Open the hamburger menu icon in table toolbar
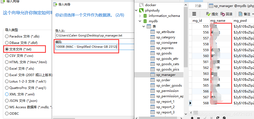254x119 pixels. [x=194, y=14]
